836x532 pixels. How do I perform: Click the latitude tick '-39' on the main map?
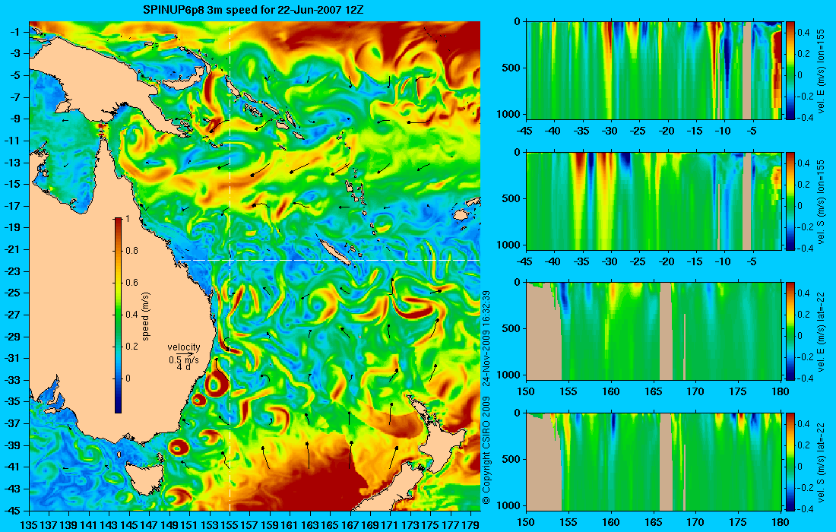[x=14, y=445]
